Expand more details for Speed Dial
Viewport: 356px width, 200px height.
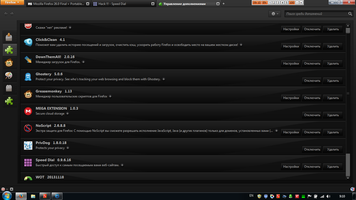click(122, 165)
